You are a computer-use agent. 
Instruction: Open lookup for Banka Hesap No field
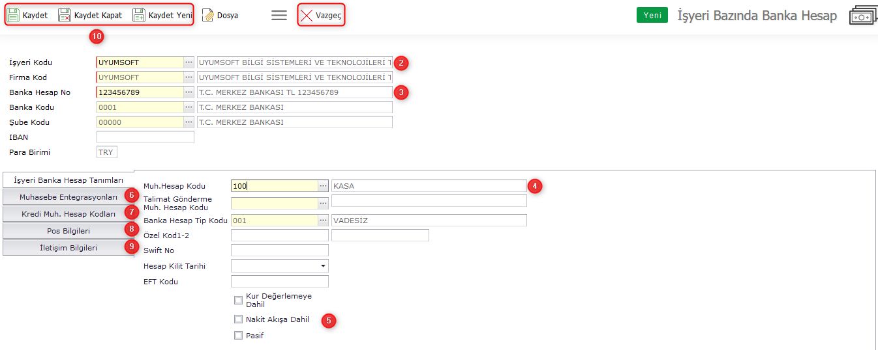189,92
